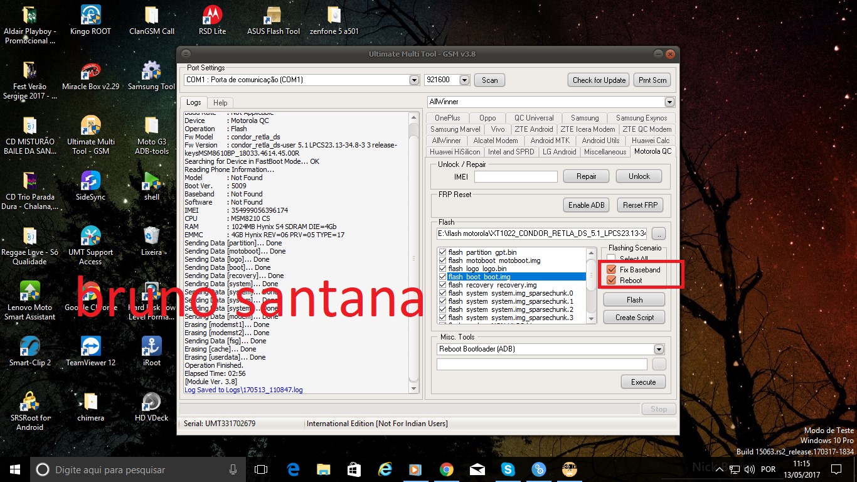
Task: Launch the HD VDeck desktop shortcut
Action: [x=151, y=407]
